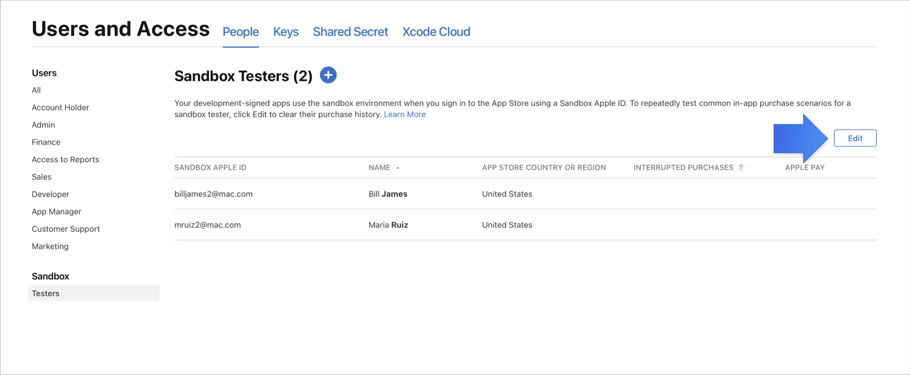Select the People tab
This screenshot has width=910, height=375.
coord(240,32)
